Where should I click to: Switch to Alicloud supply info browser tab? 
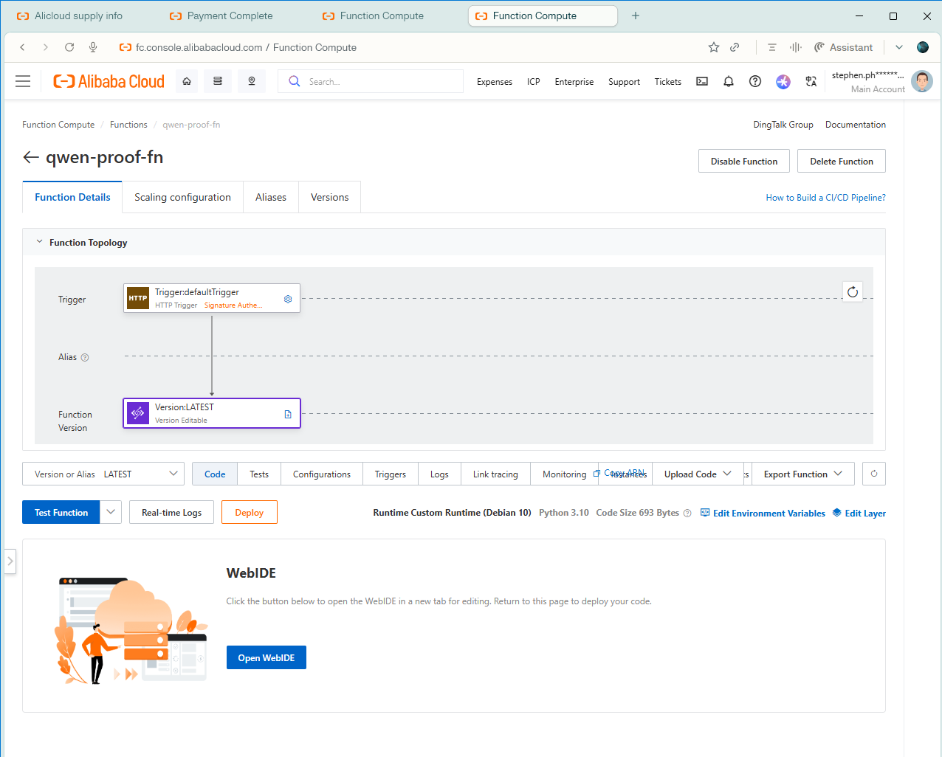(x=78, y=15)
